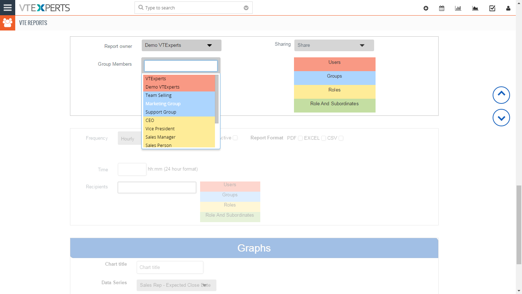Click the Group Members label
This screenshot has width=522, height=294.
click(x=115, y=64)
